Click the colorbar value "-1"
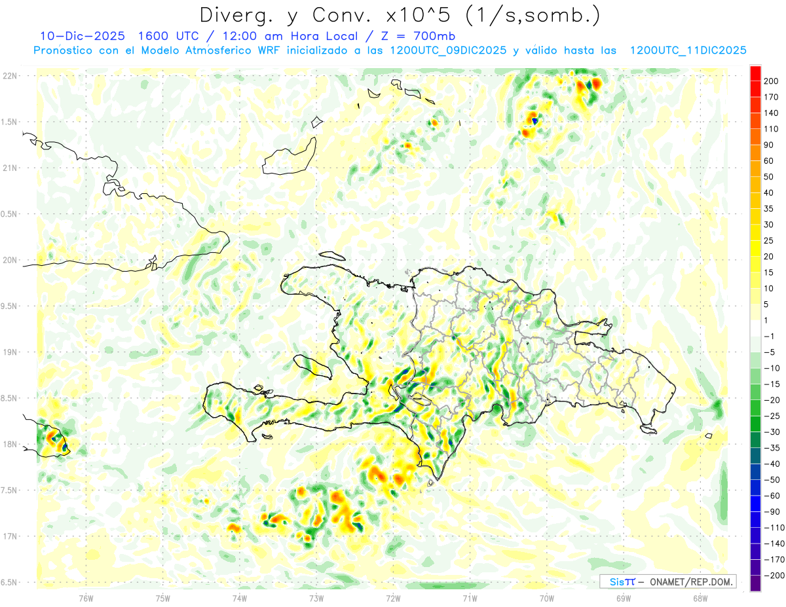Image resolution: width=786 pixels, height=607 pixels. coord(769,336)
